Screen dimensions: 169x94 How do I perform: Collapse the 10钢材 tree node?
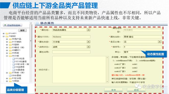coord(4,36)
